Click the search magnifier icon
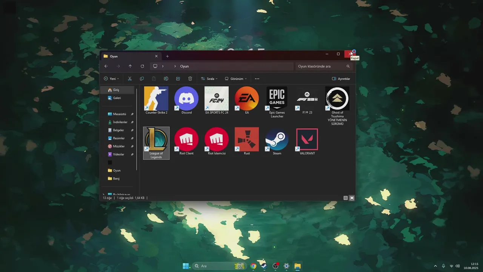Image resolution: width=483 pixels, height=272 pixels. coord(348,66)
